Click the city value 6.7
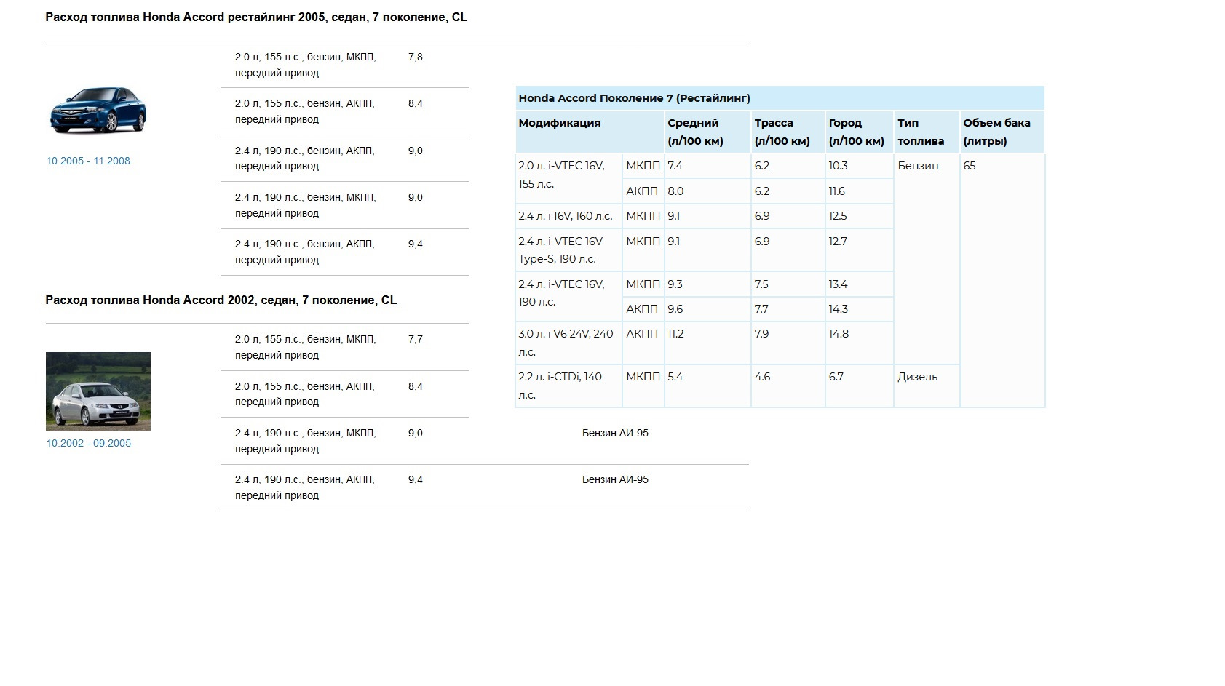This screenshot has height=686, width=1225. pos(836,377)
